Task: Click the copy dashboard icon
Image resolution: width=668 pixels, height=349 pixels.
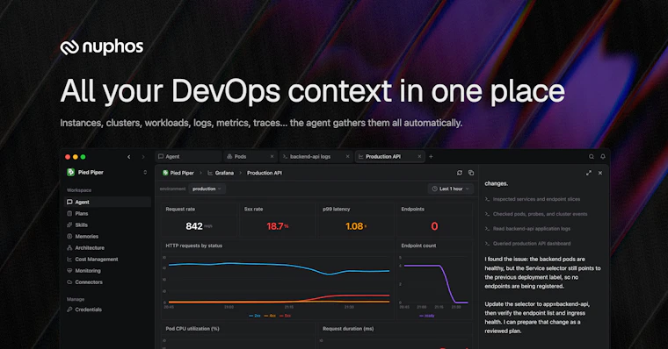Action: [471, 173]
